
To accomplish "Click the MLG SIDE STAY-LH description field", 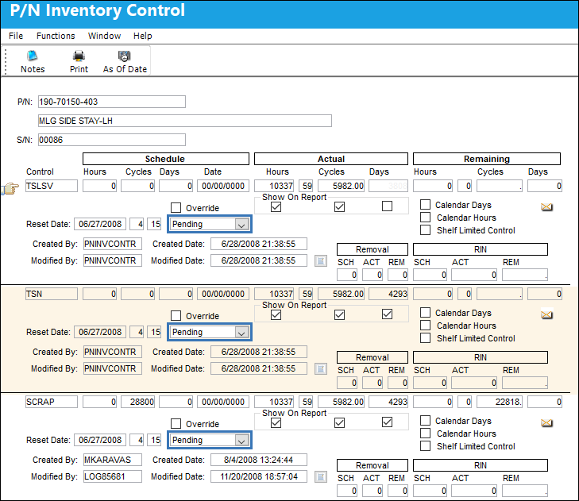I will click(x=184, y=121).
